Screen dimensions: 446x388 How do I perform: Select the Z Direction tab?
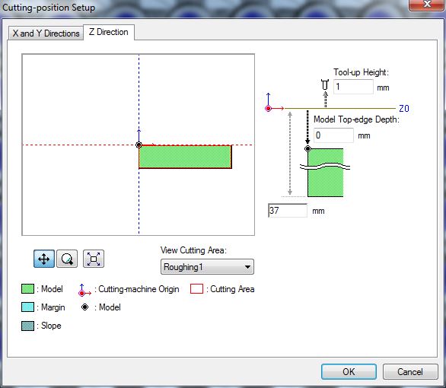109,32
